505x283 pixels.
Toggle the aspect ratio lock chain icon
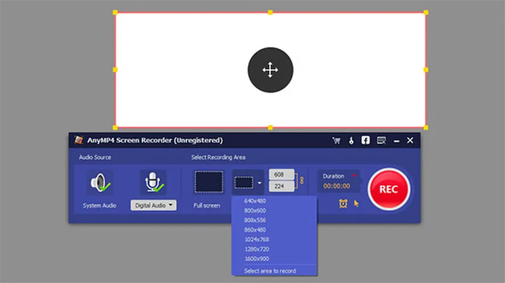tap(302, 180)
